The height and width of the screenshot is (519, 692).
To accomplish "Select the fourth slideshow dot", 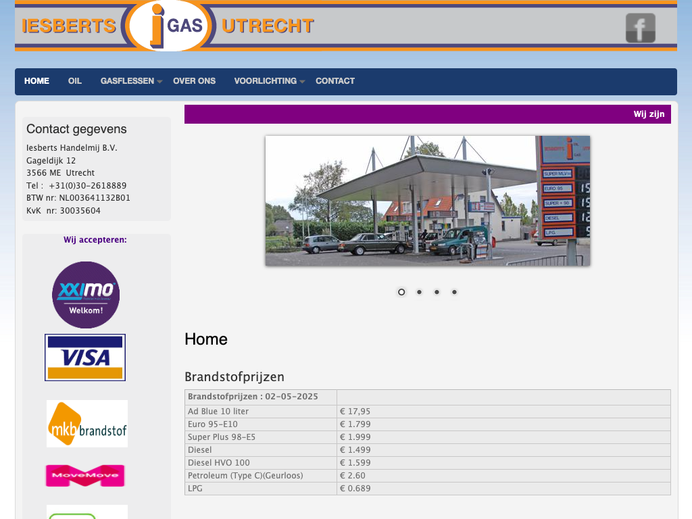I will [x=454, y=292].
